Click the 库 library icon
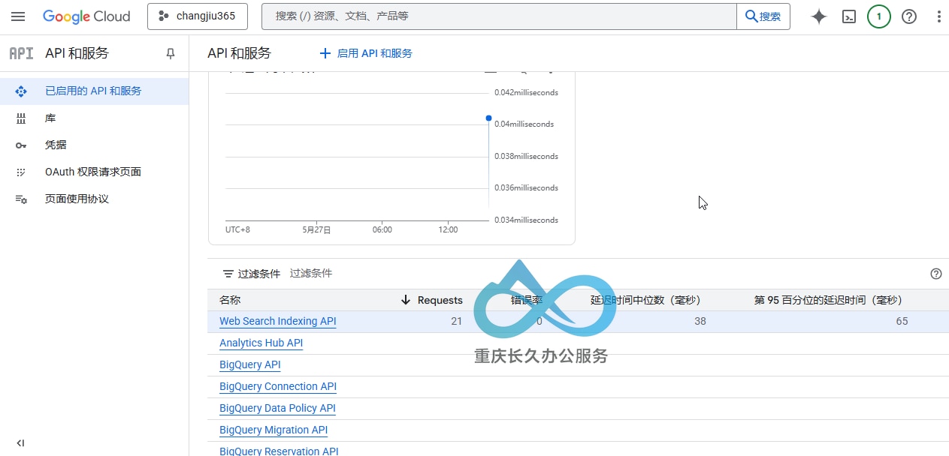 tap(21, 118)
